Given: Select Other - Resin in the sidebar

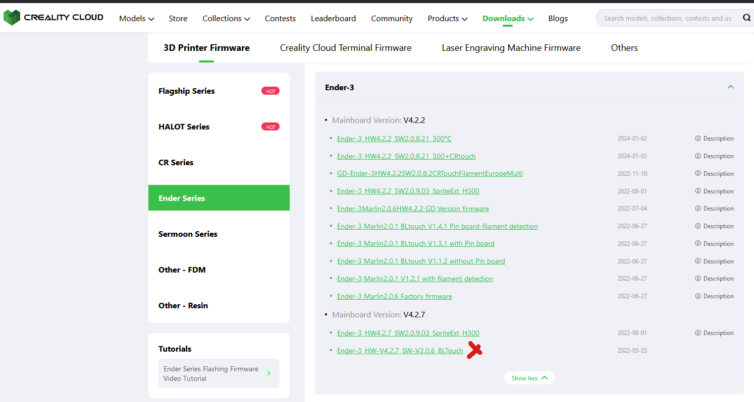Looking at the screenshot, I should pos(219,306).
